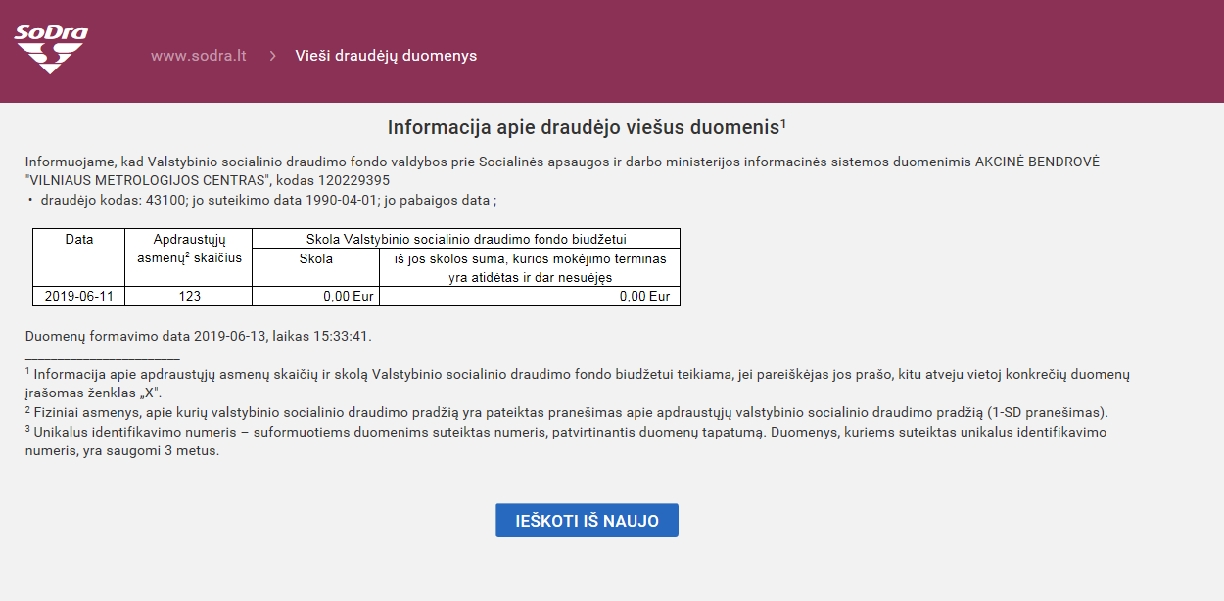
Task: Select the Vieši draudėjų duomenys breadcrumb
Action: tap(386, 56)
